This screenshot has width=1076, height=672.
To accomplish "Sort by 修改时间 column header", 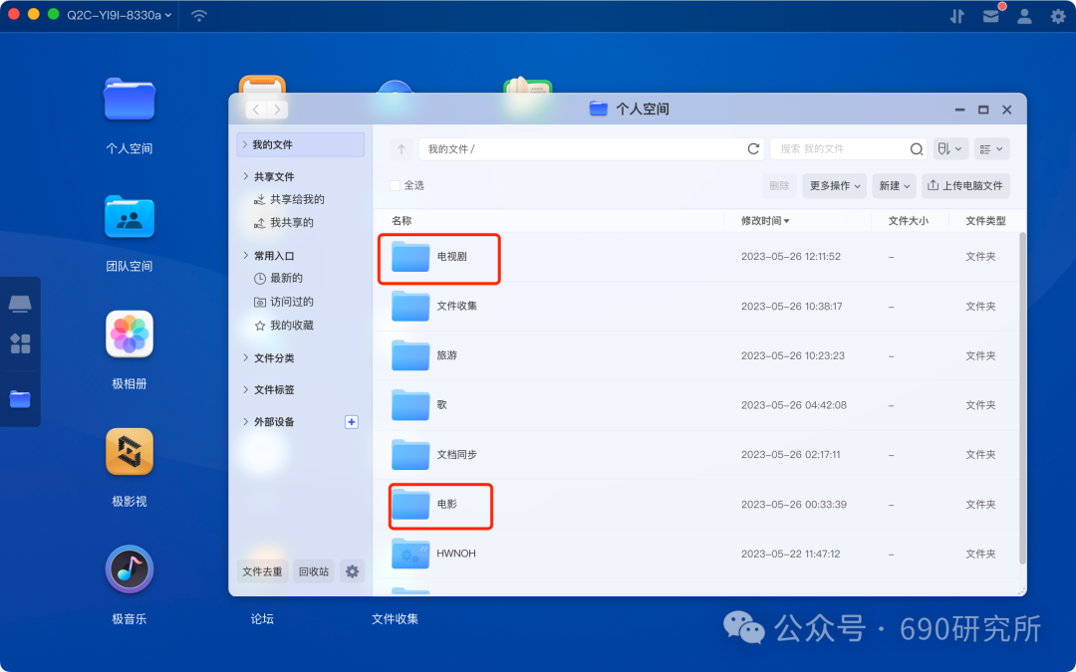I will (765, 221).
